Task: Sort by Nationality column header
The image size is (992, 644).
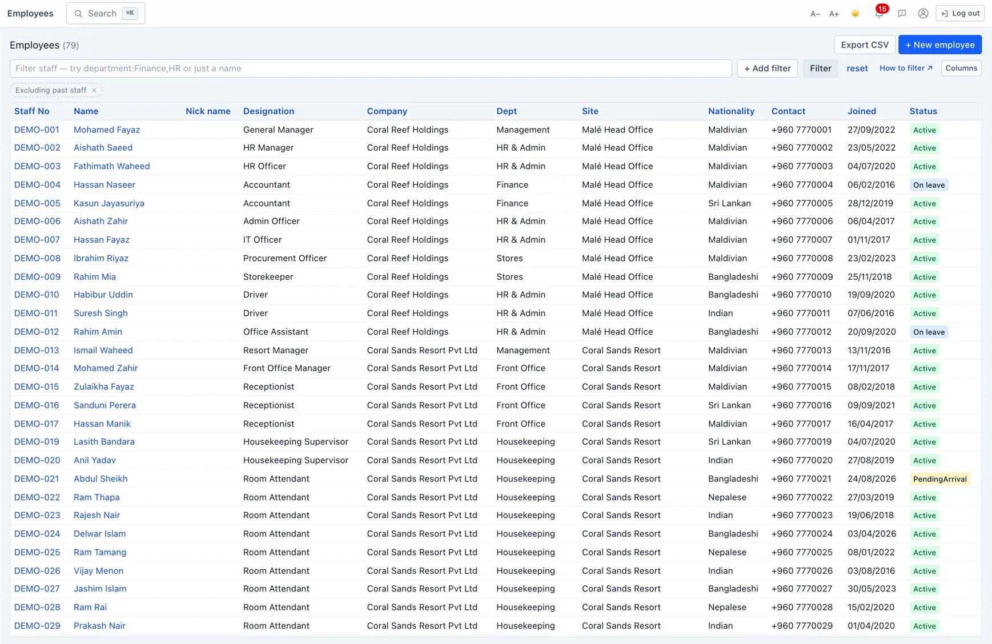Action: tap(731, 111)
